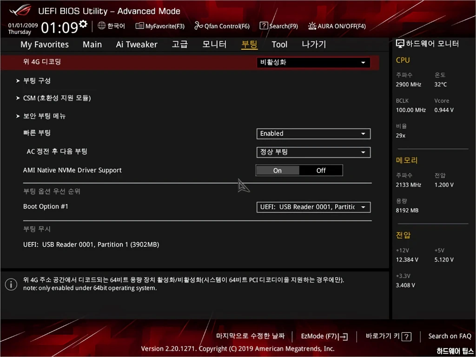476x357 pixels.
Task: Click the Boot Option #1 label
Action: (46, 206)
